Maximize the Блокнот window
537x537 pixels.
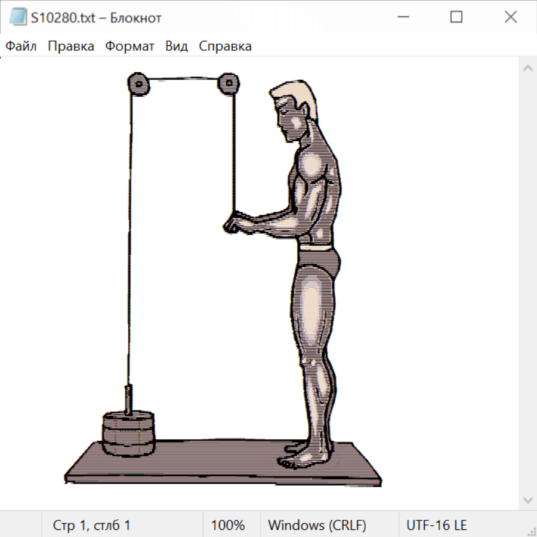(x=456, y=17)
